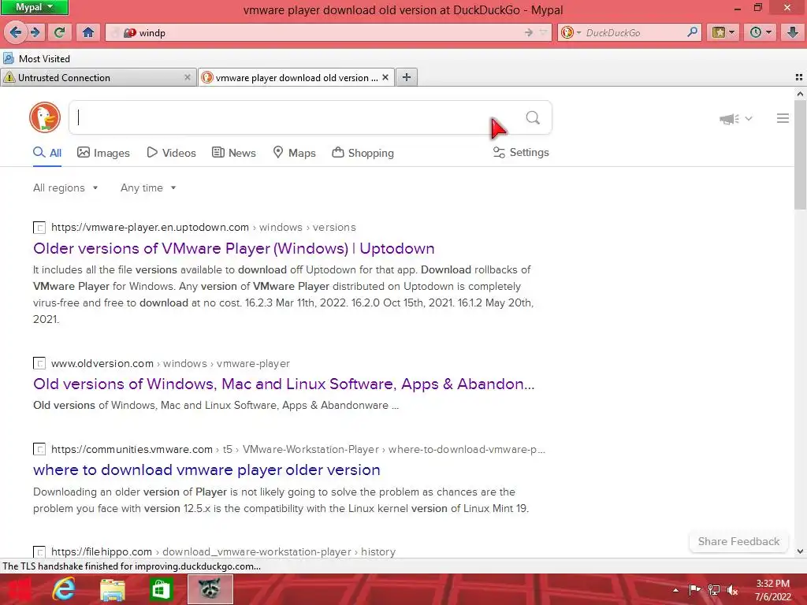
Task: Open the Home page button
Action: coord(88,32)
